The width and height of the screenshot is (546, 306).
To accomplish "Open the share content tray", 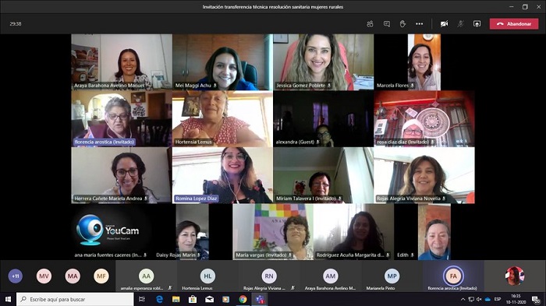I will [x=477, y=24].
